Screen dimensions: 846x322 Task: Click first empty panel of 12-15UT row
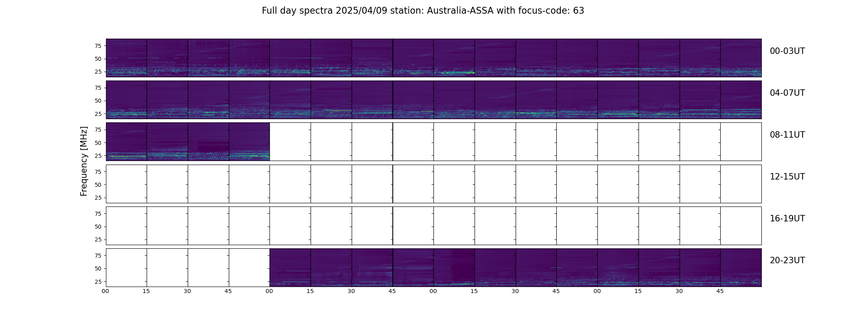126,184
